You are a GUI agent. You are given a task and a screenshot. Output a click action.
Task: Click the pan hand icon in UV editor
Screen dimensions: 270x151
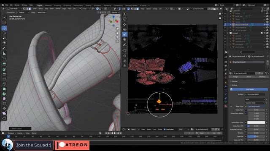point(220,18)
